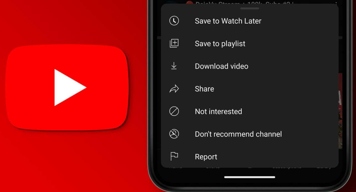The image size is (356, 192).
Task: Select the Share menu entry
Action: [x=204, y=89]
